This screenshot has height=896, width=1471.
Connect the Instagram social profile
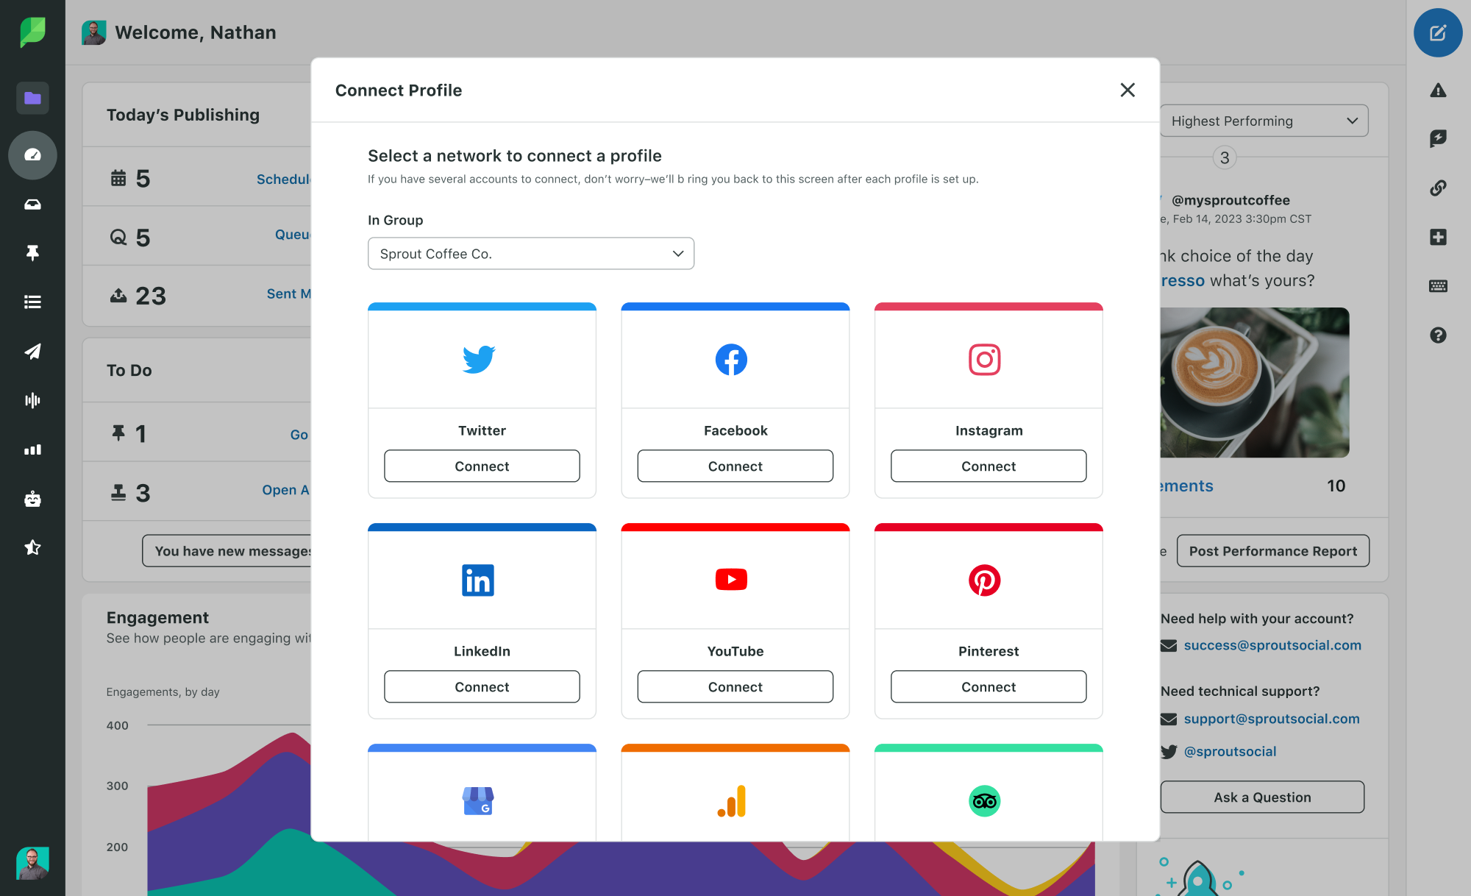pos(988,466)
